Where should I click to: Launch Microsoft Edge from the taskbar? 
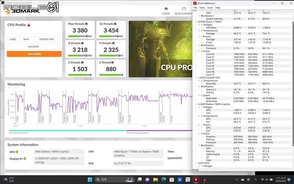tap(163, 180)
